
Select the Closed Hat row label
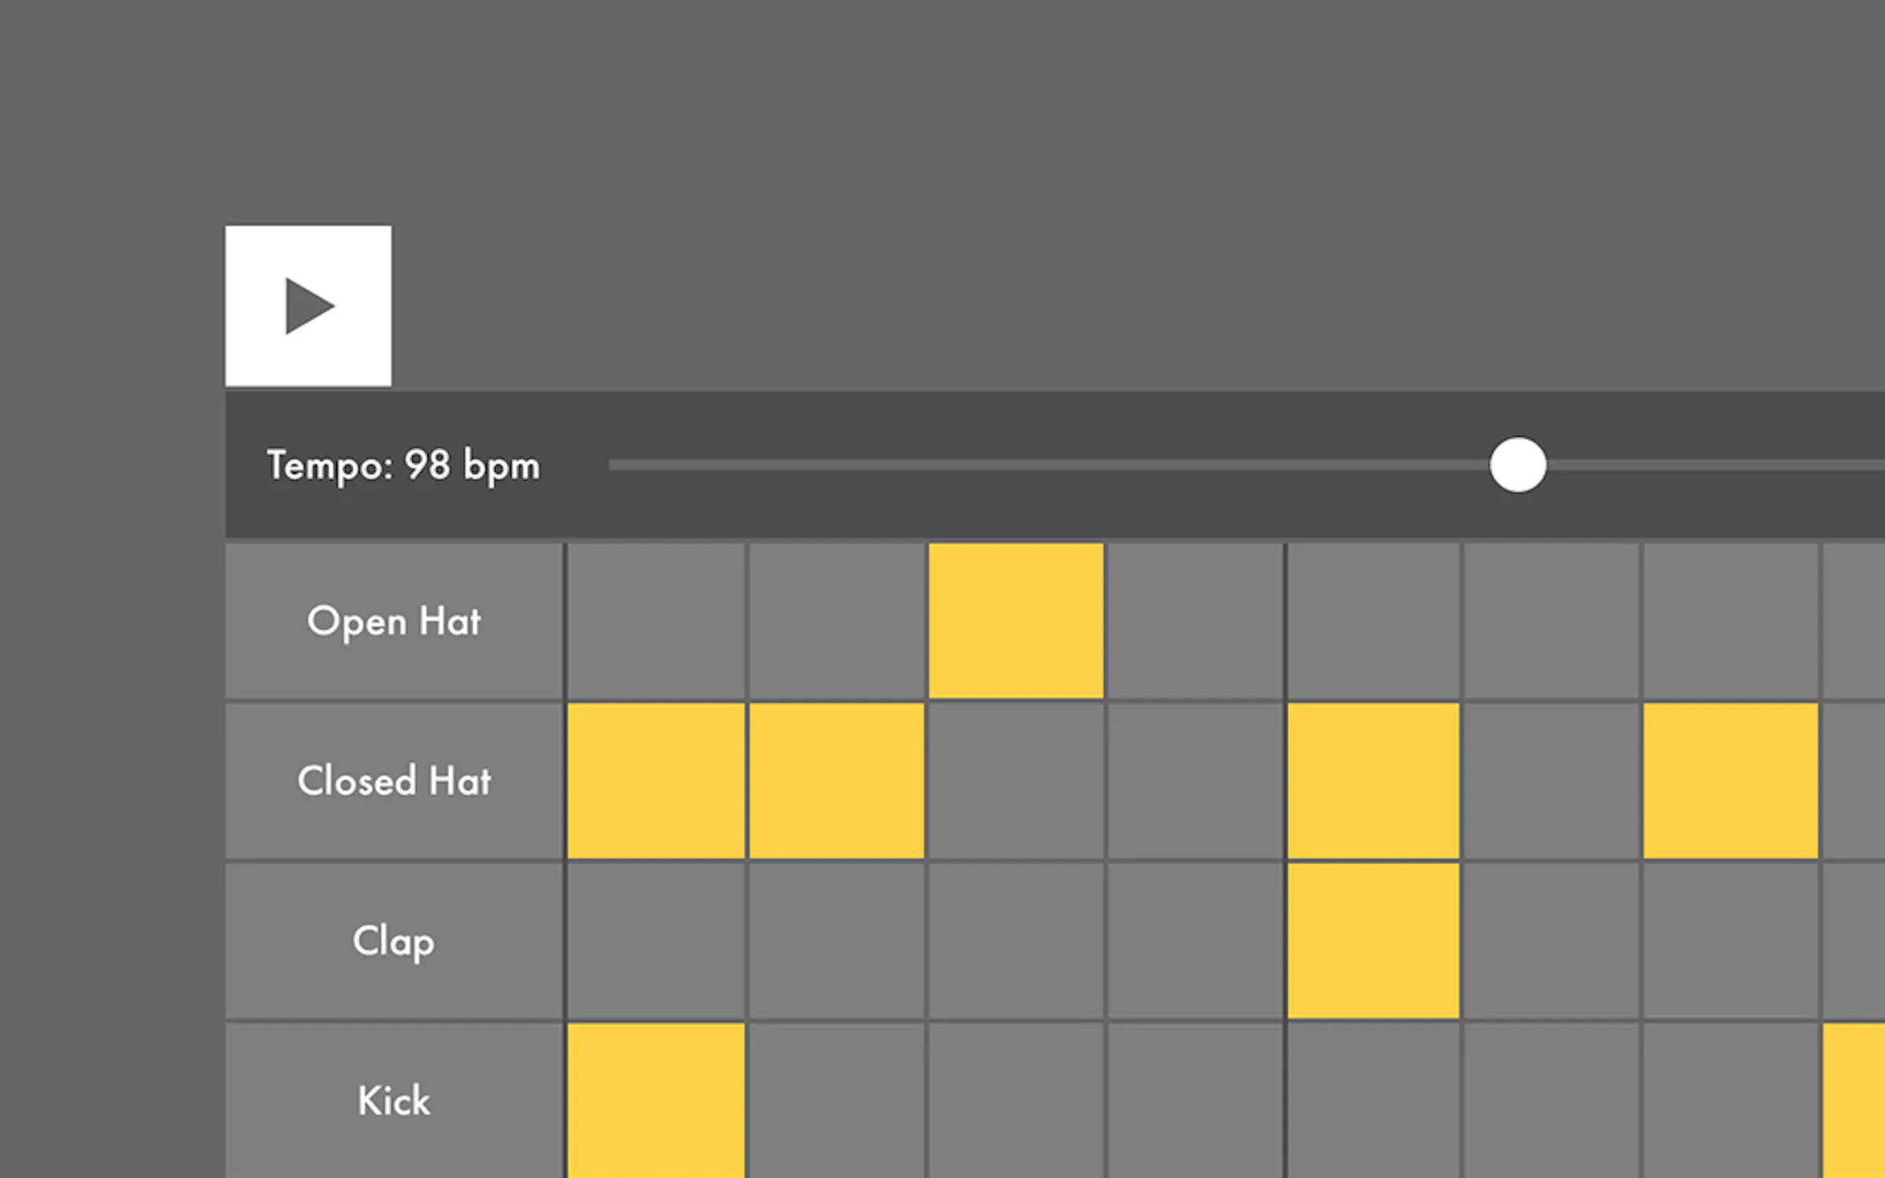tap(393, 781)
